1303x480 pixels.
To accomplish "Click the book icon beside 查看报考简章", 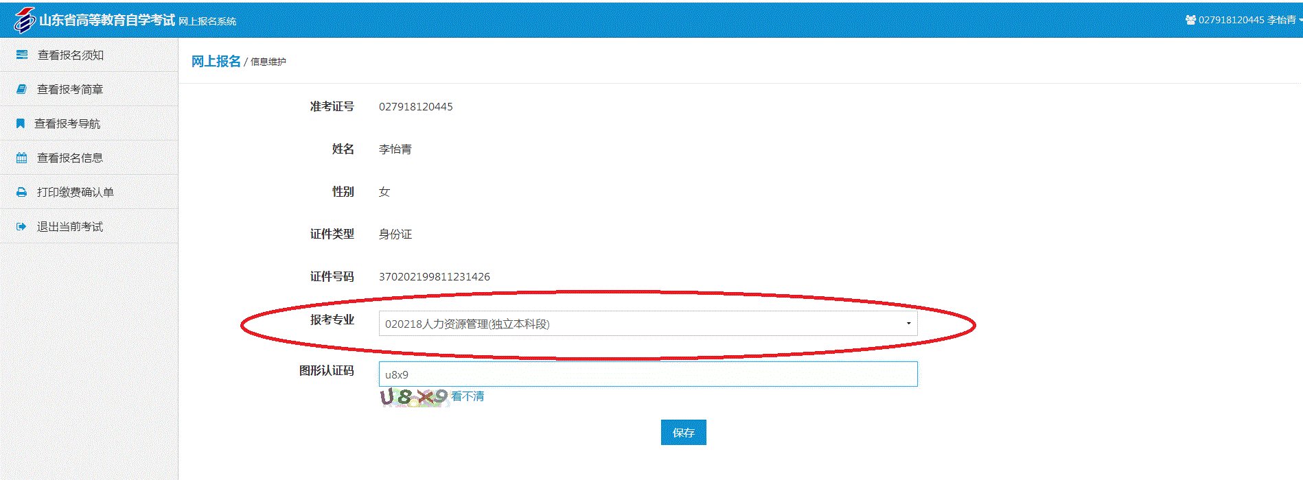I will tap(22, 89).
